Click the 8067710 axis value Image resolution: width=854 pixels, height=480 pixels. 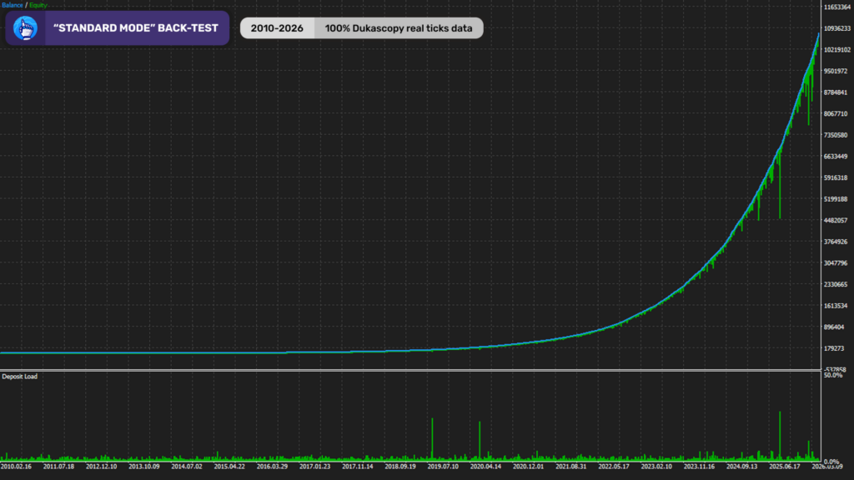837,113
